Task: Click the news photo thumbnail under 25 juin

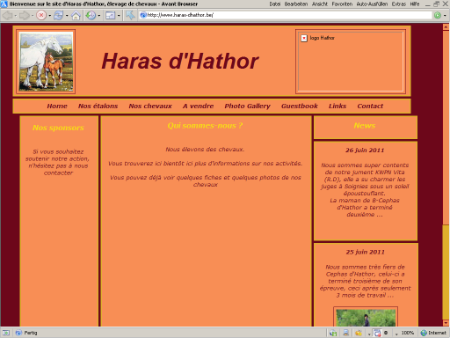Action: coord(366,318)
